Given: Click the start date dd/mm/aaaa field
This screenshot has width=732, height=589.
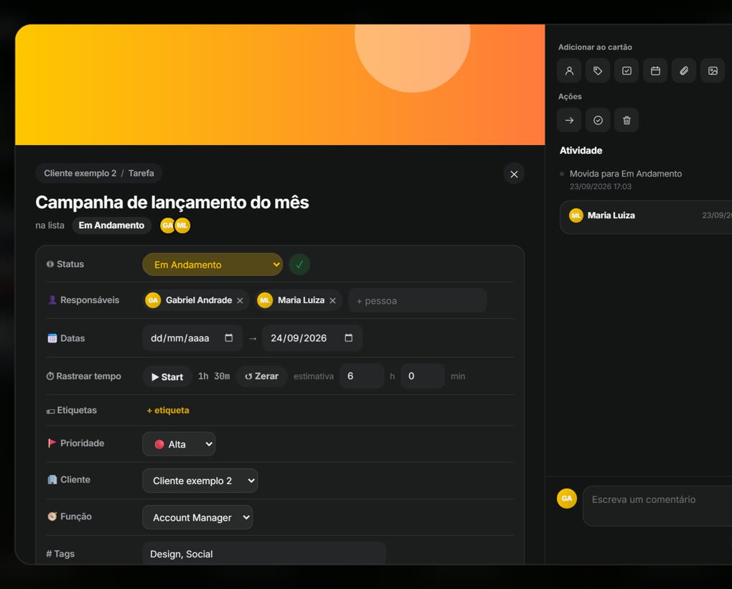Looking at the screenshot, I should (x=192, y=338).
